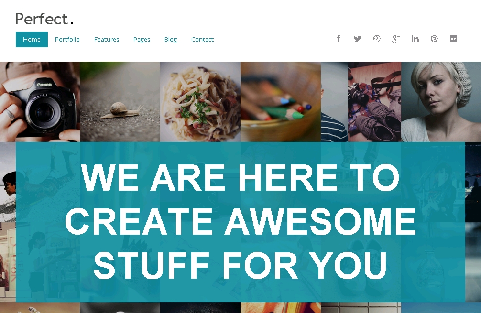Open the Twitter bird icon
This screenshot has width=481, height=313.
click(357, 39)
